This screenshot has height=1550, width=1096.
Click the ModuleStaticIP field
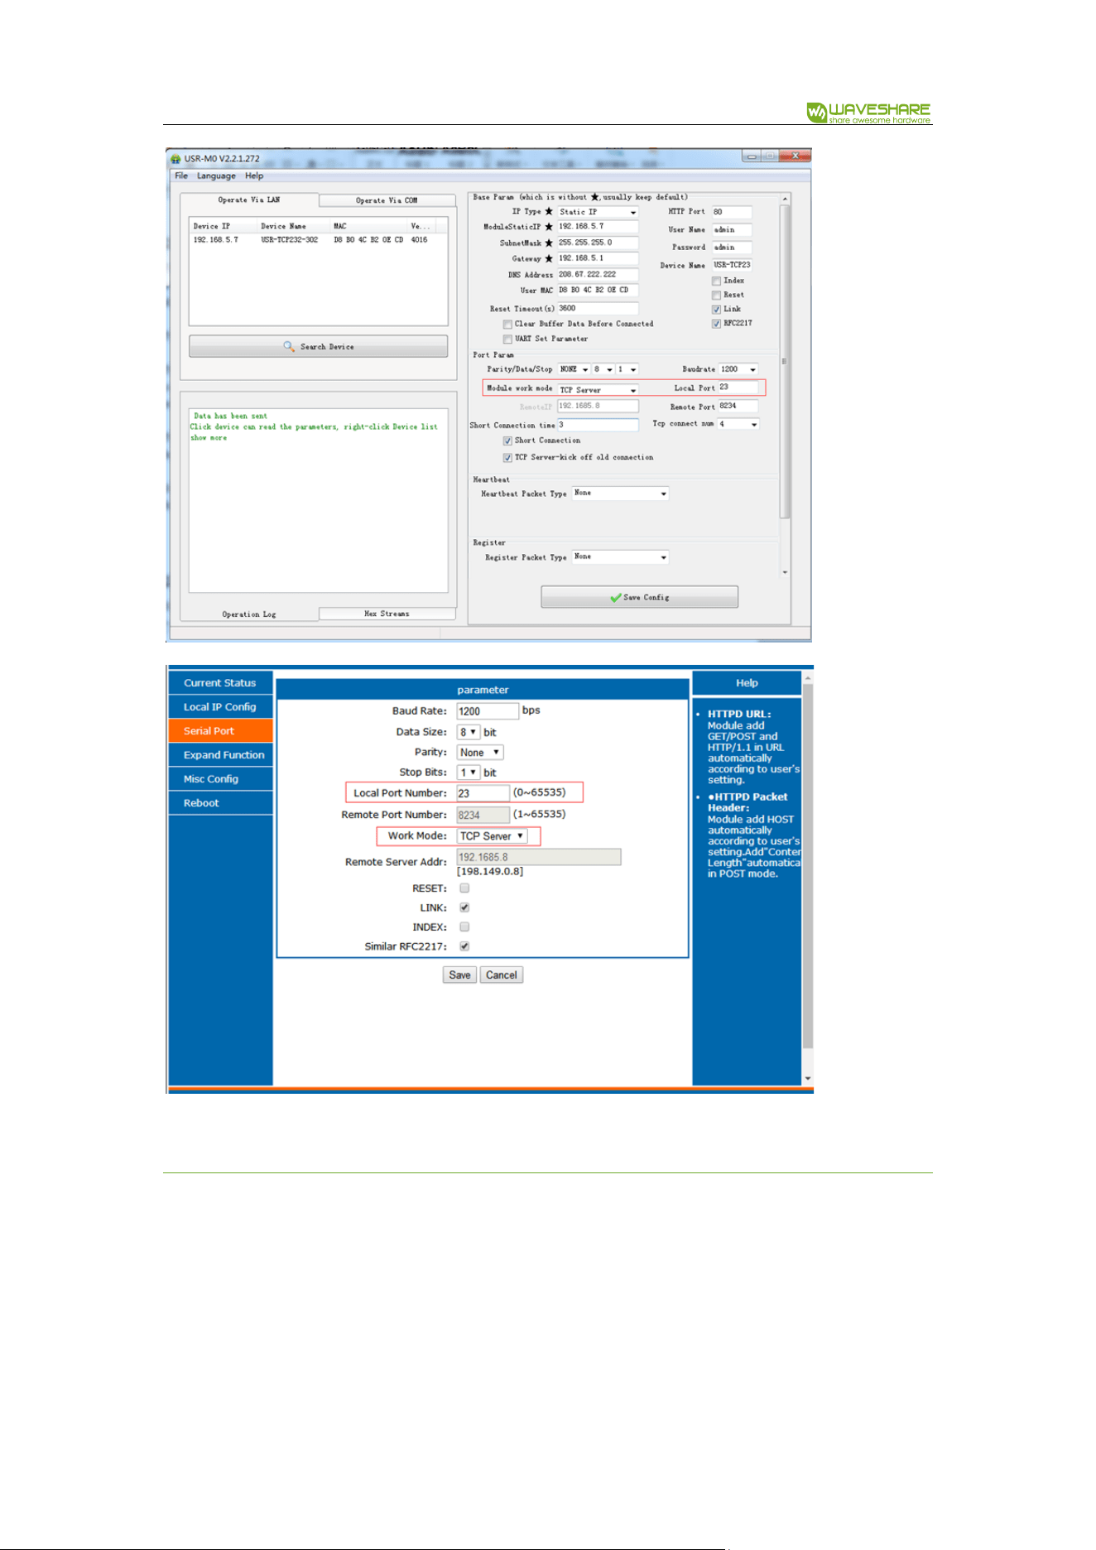coord(598,226)
